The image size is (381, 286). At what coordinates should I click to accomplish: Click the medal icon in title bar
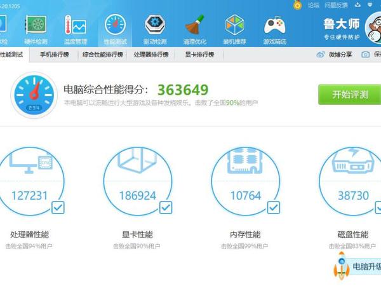(298, 4)
